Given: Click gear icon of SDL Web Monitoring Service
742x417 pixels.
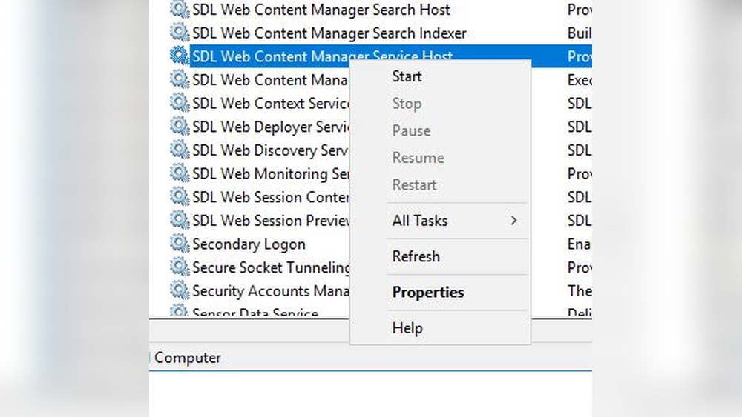Looking at the screenshot, I should [180, 173].
